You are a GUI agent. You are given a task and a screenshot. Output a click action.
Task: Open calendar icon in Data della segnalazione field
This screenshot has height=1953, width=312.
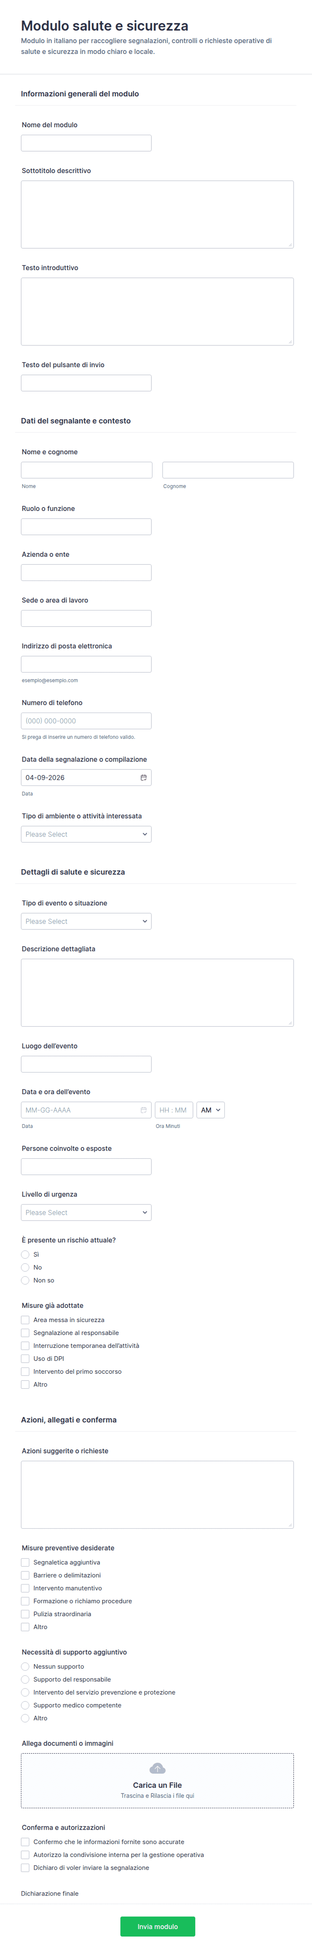point(144,778)
